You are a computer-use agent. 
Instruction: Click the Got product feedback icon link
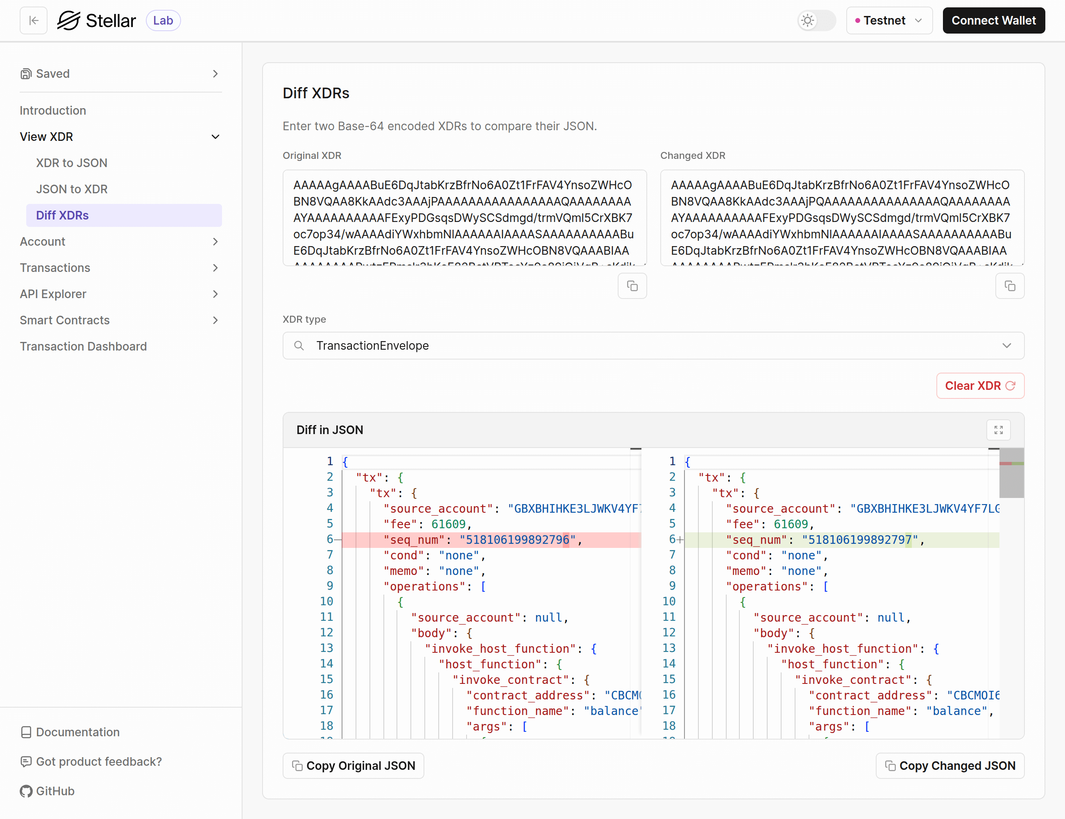(x=26, y=762)
